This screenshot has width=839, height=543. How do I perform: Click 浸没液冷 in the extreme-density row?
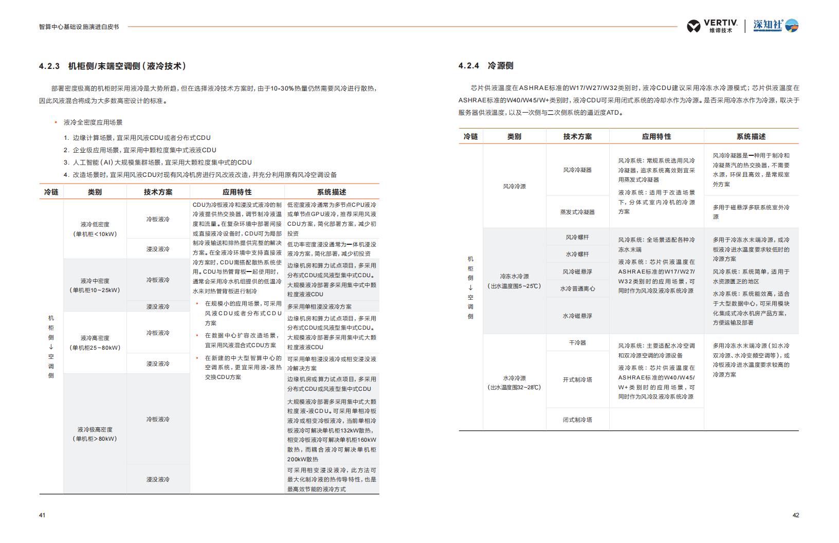[158, 479]
